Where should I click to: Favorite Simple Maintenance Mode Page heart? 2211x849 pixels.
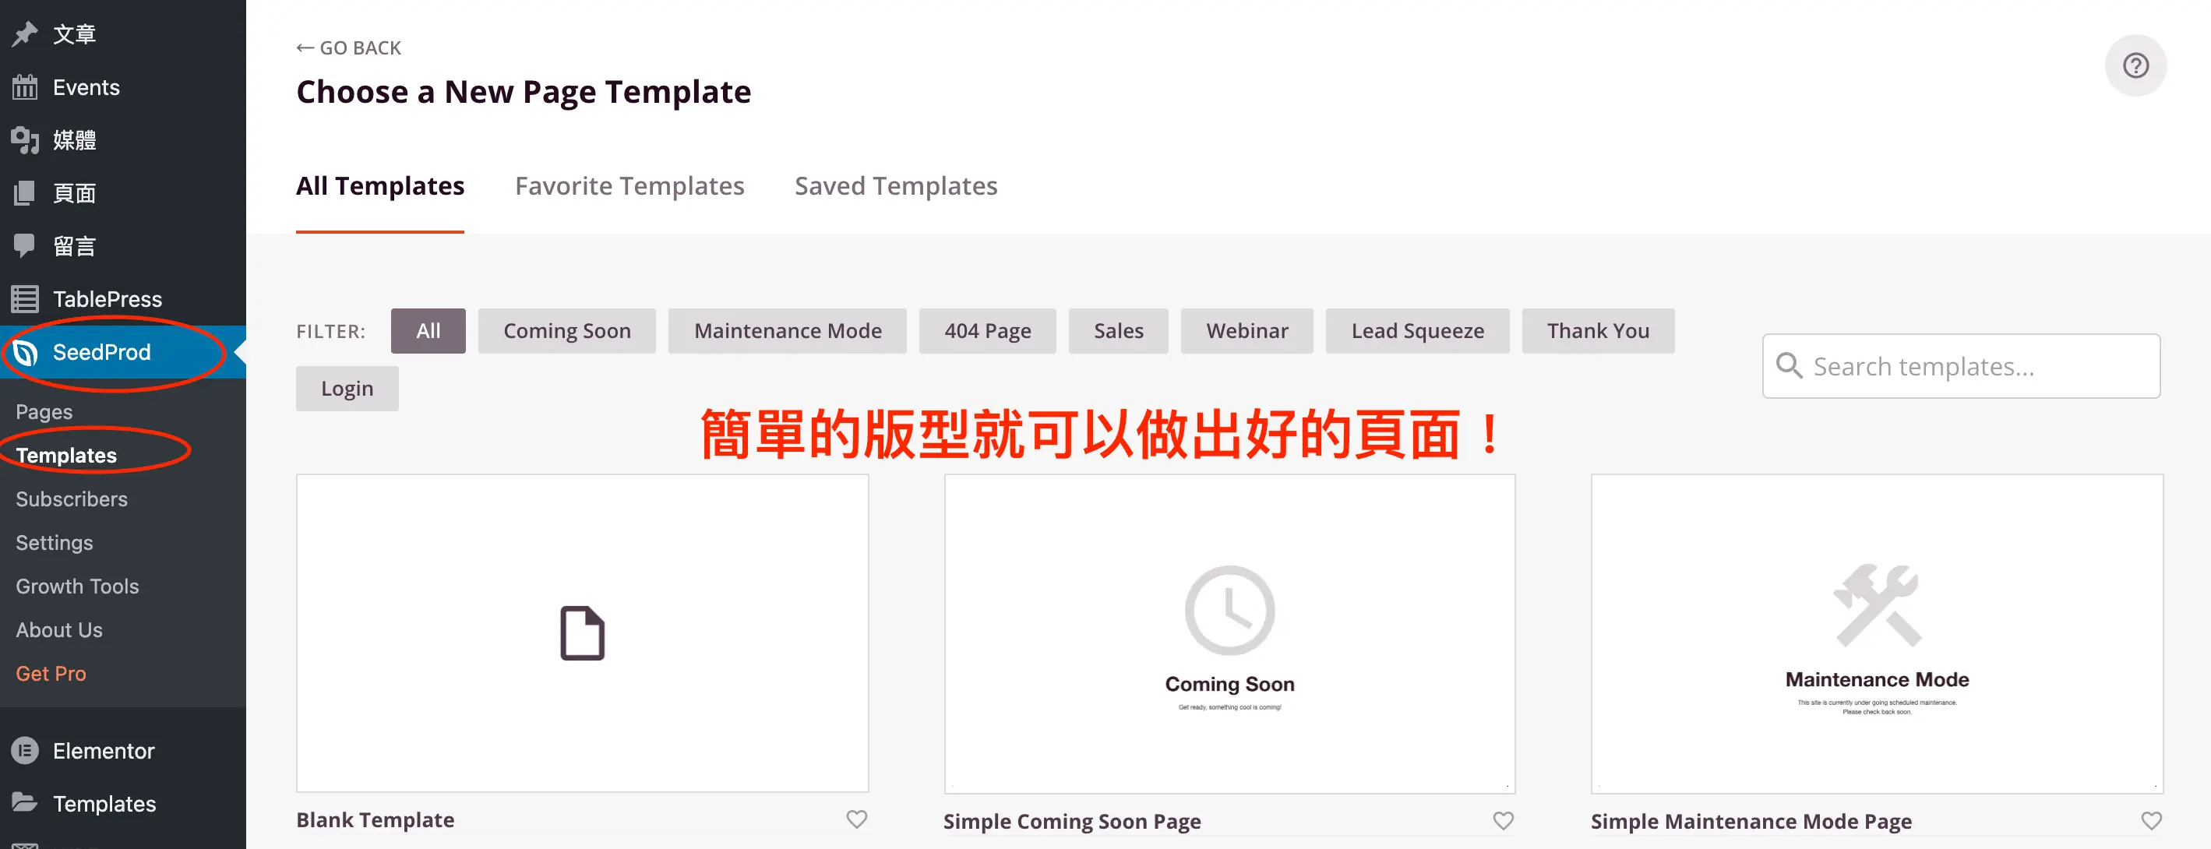coord(2151,821)
